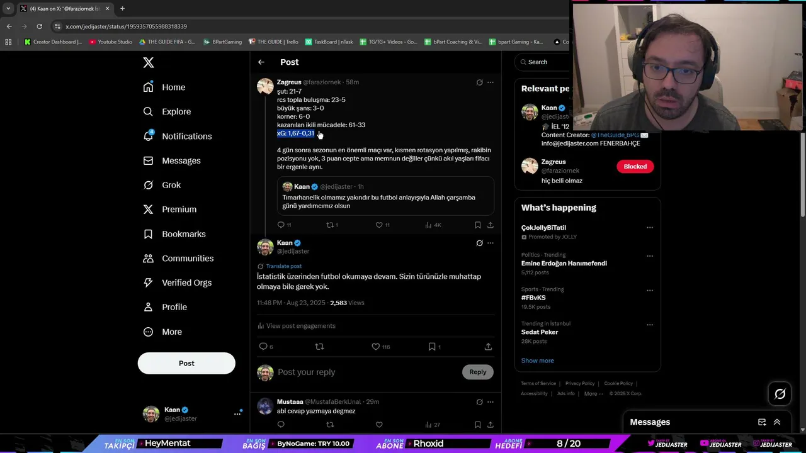Bookmark the Zagreus post
Screen dimensions: 806x453
[478, 225]
